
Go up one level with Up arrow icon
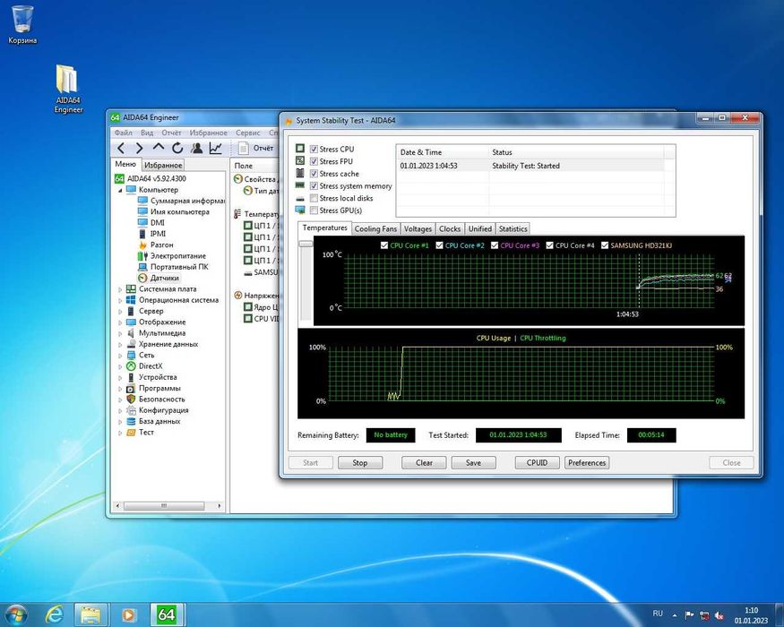[x=159, y=148]
